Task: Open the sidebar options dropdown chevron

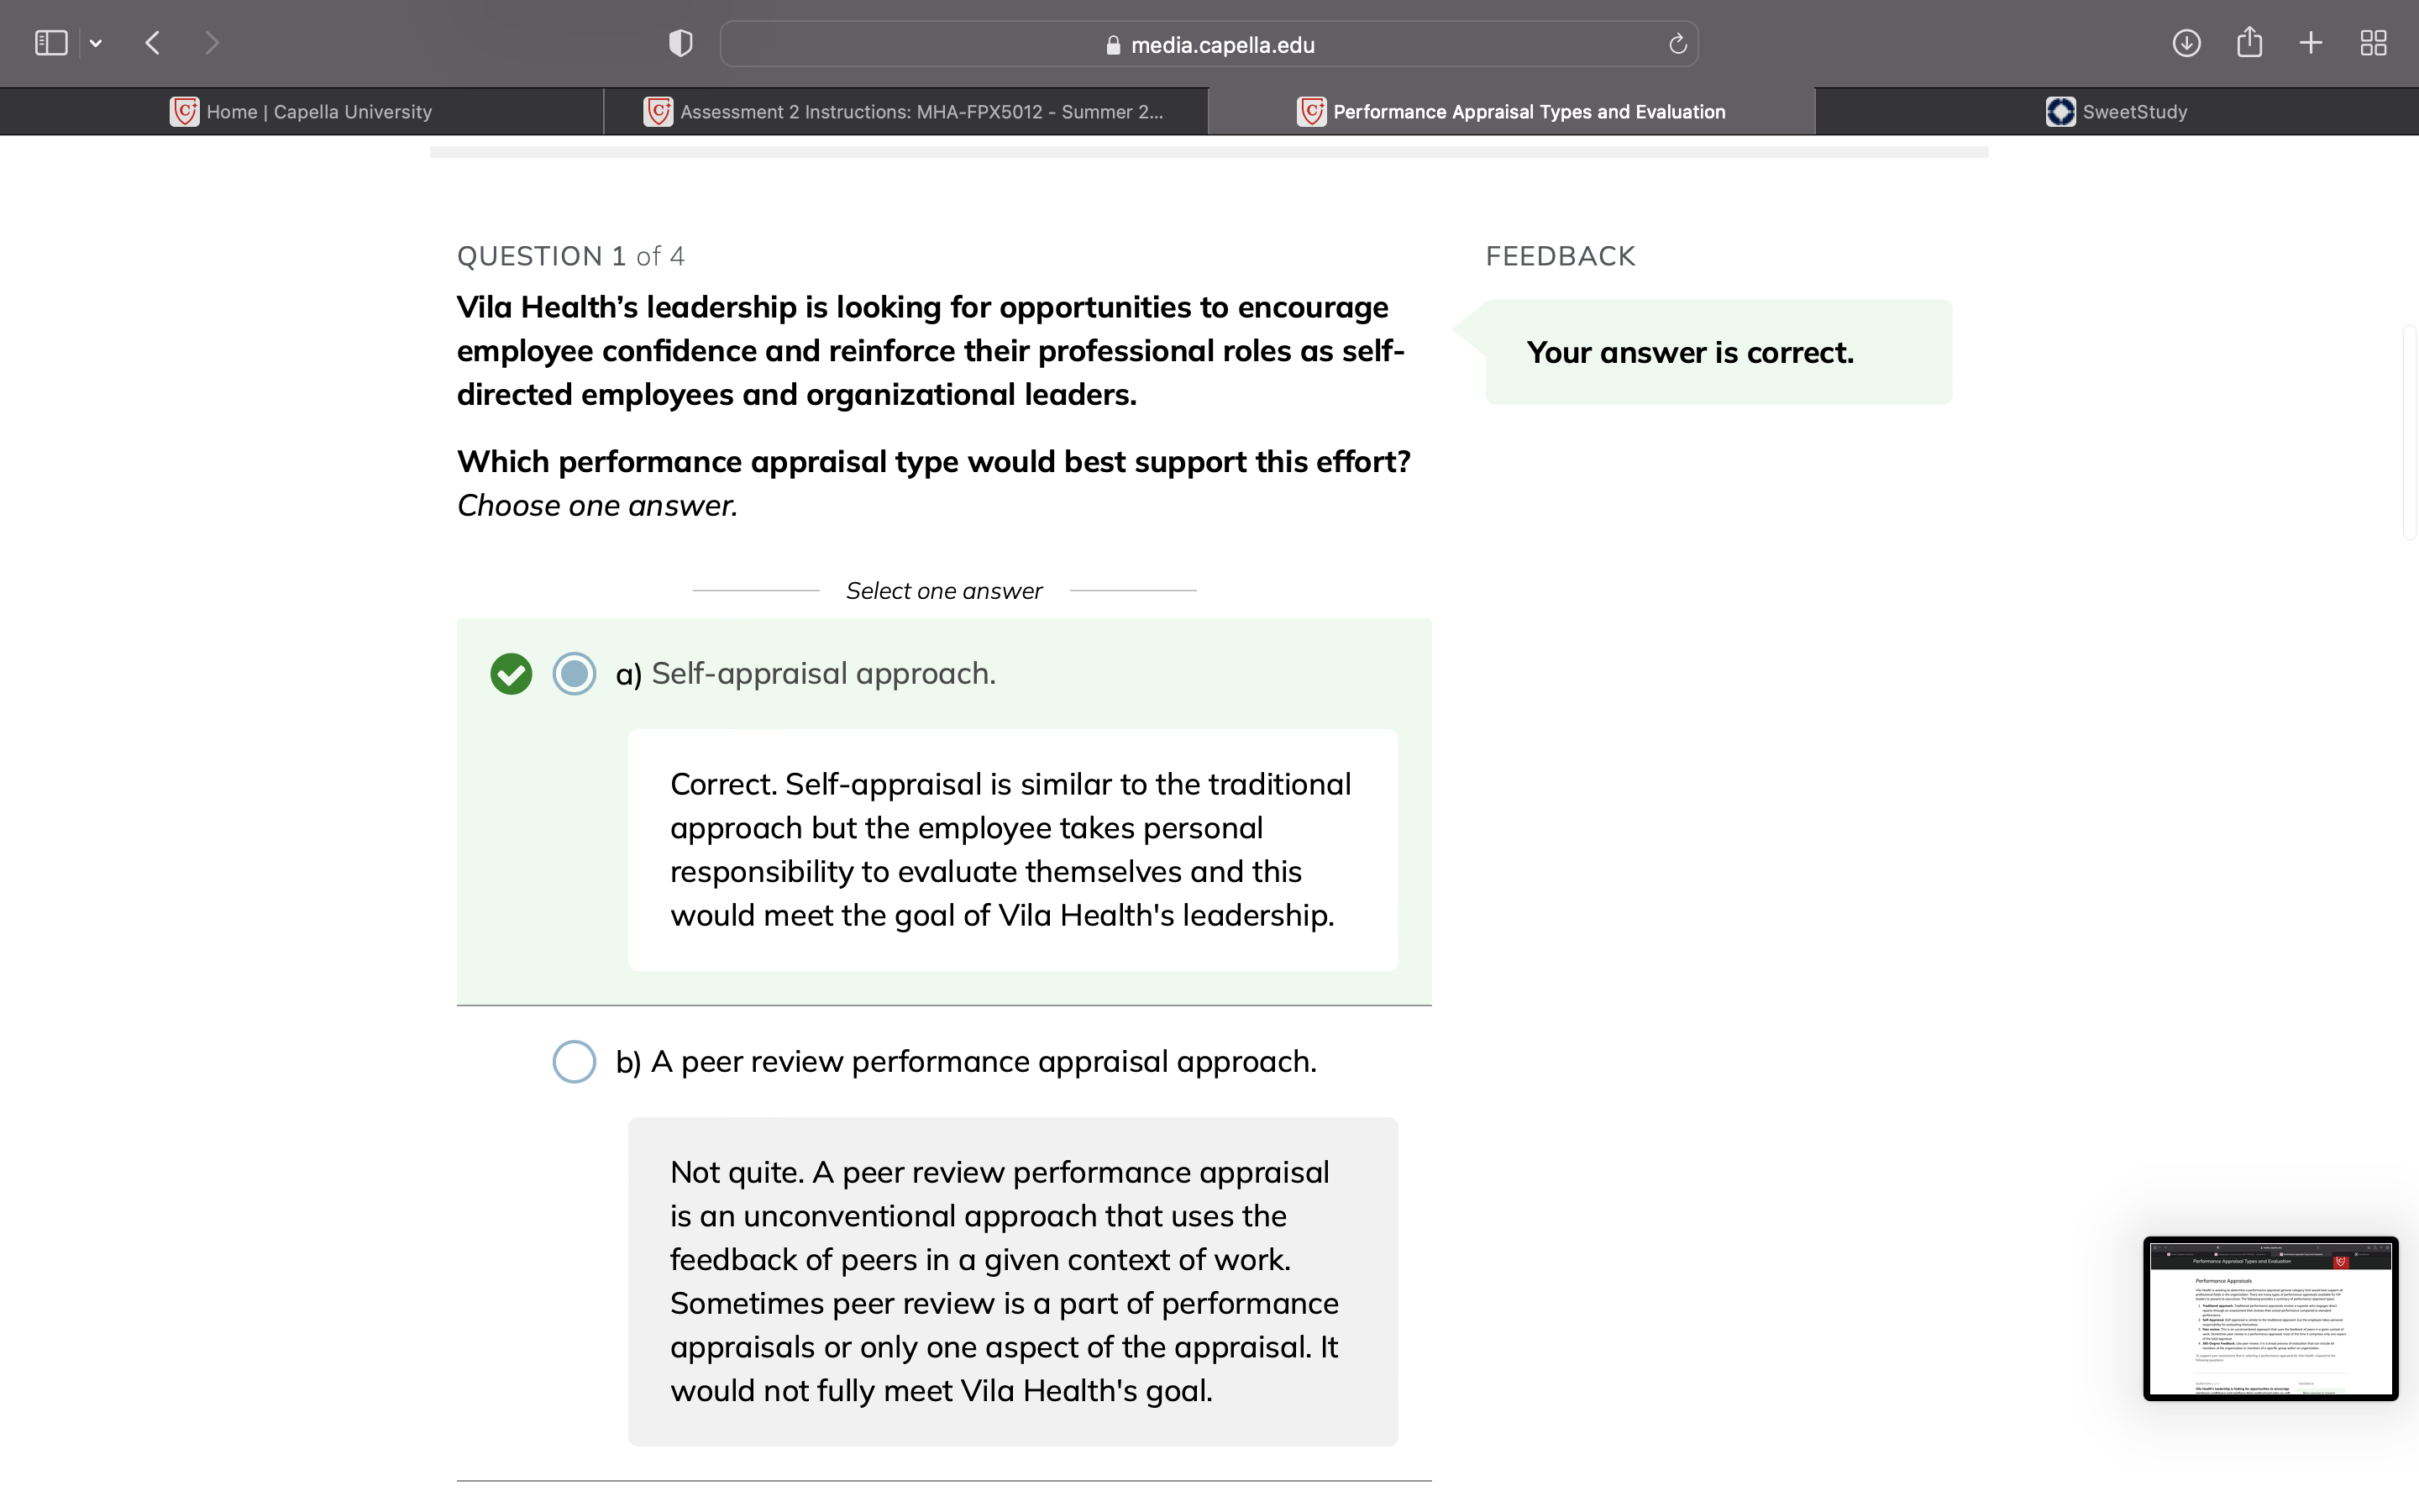Action: pos(96,43)
